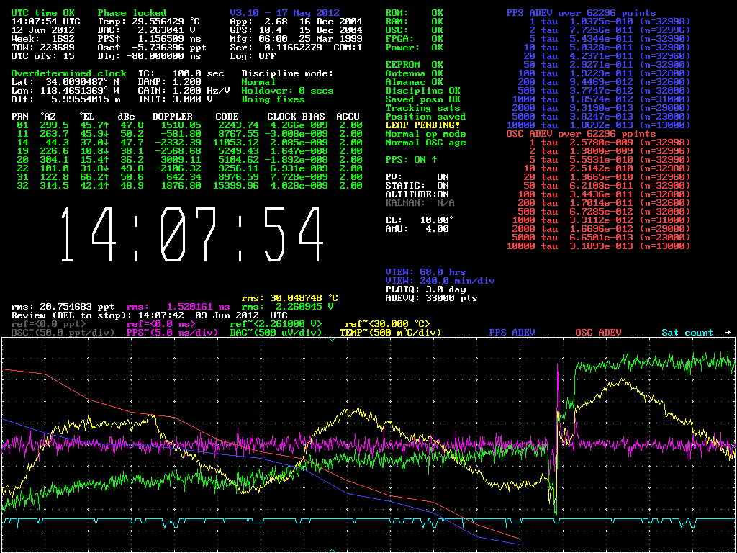
Task: Toggle the ALTITUDE filter ON setting
Action: [x=442, y=194]
